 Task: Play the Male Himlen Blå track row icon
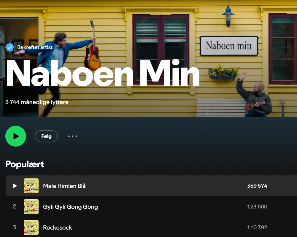tap(15, 186)
